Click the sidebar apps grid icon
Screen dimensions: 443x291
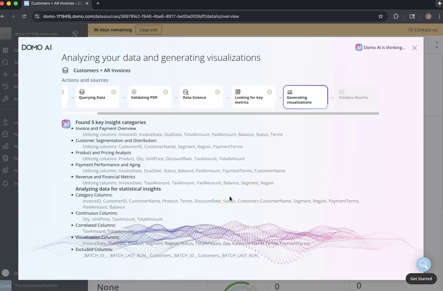[5, 50]
